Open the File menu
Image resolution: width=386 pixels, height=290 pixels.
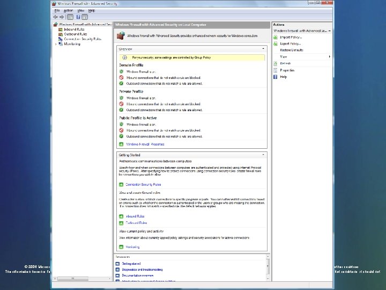(57, 11)
